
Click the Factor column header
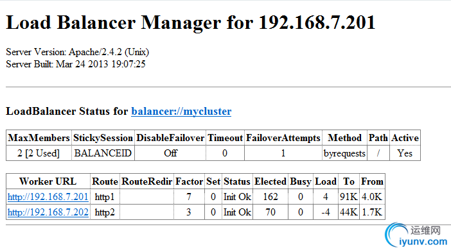[190, 181]
